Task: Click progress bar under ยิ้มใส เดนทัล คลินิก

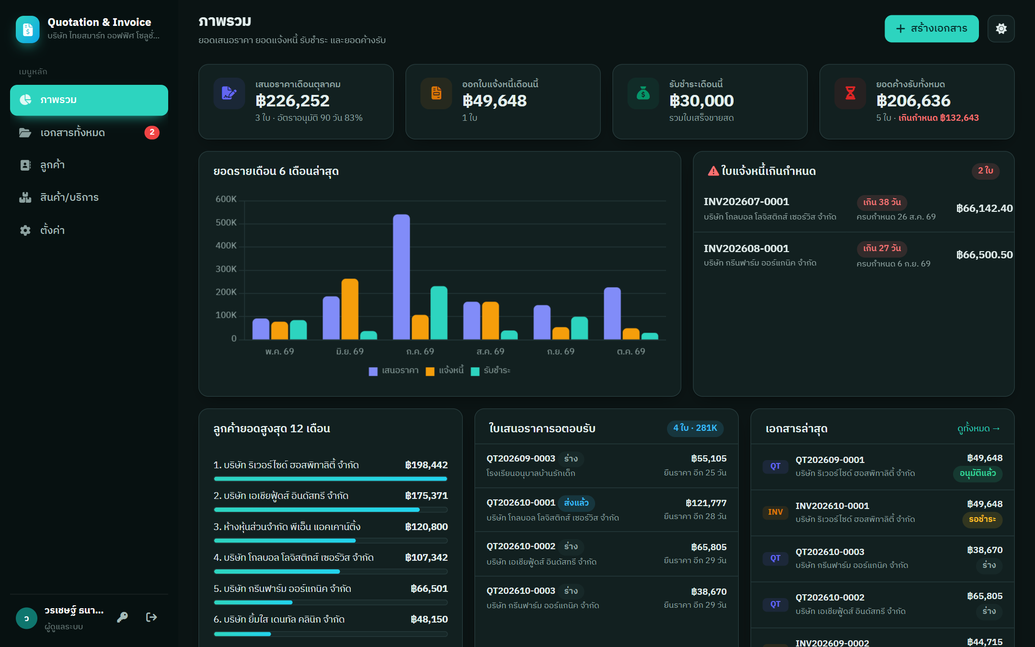Action: tap(331, 634)
